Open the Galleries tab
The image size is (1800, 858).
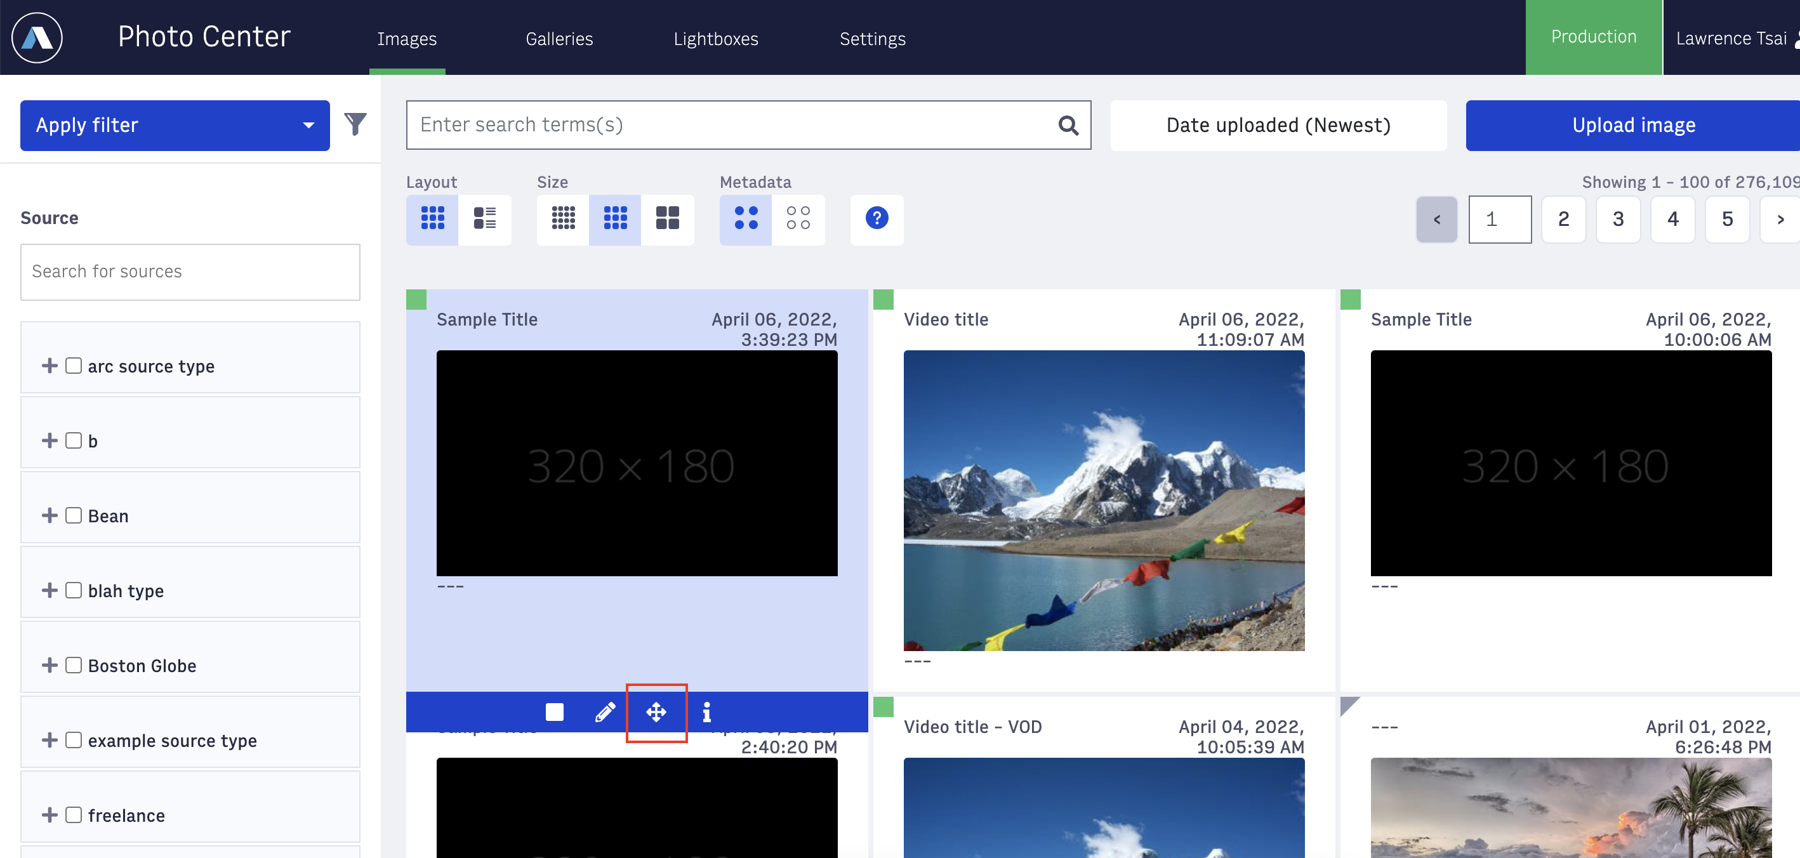[x=559, y=39]
